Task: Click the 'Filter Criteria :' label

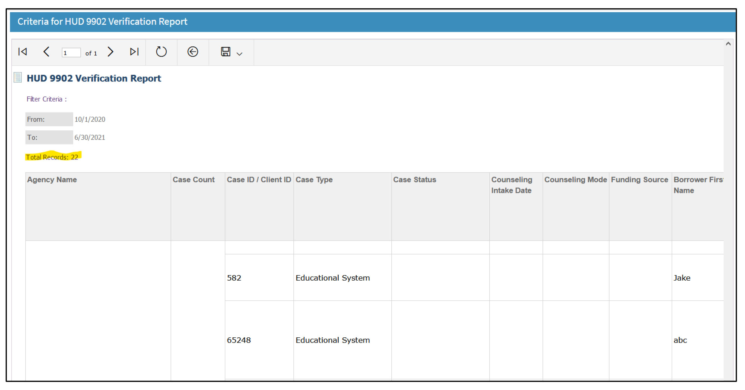Action: [x=47, y=99]
